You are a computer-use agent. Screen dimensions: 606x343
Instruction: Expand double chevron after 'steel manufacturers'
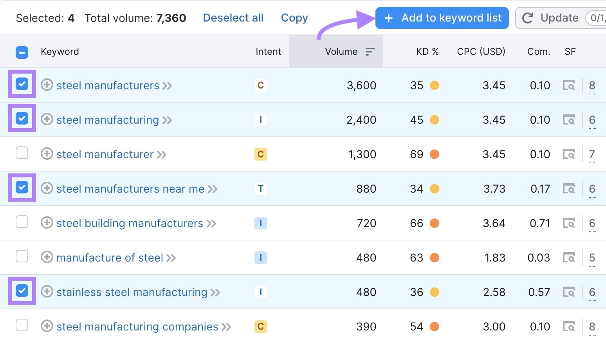point(167,86)
